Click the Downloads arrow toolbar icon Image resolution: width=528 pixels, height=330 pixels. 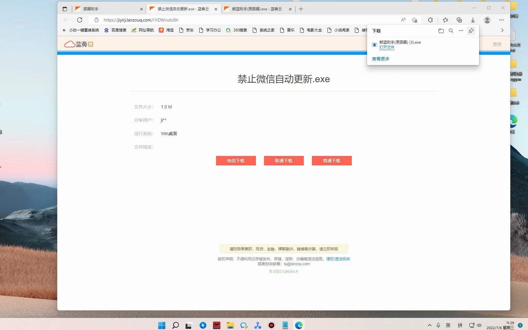click(x=473, y=20)
